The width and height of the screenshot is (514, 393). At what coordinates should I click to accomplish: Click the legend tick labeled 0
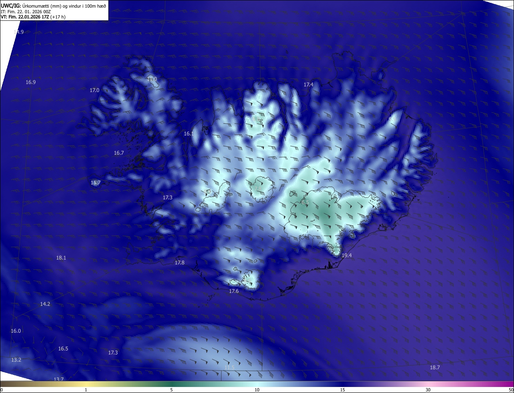tap(1, 390)
